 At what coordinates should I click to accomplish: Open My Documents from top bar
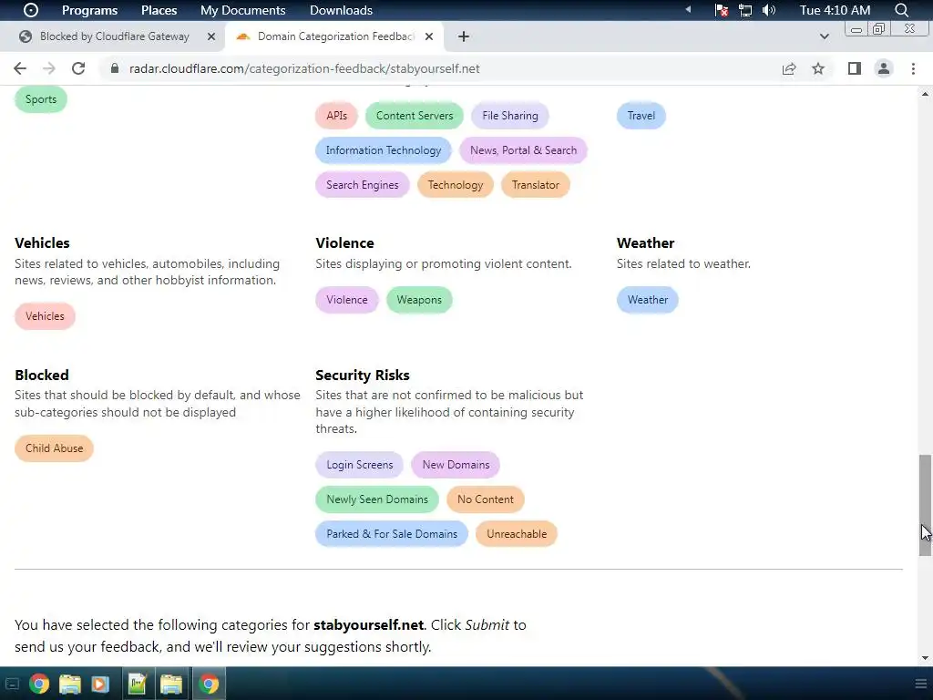click(x=242, y=10)
